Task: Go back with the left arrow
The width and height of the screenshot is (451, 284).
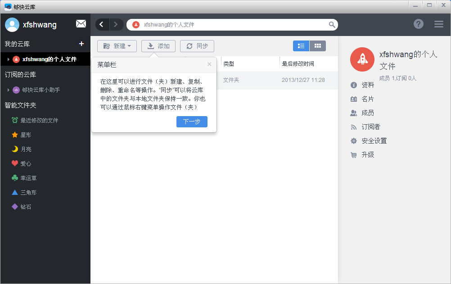Action: coord(102,24)
